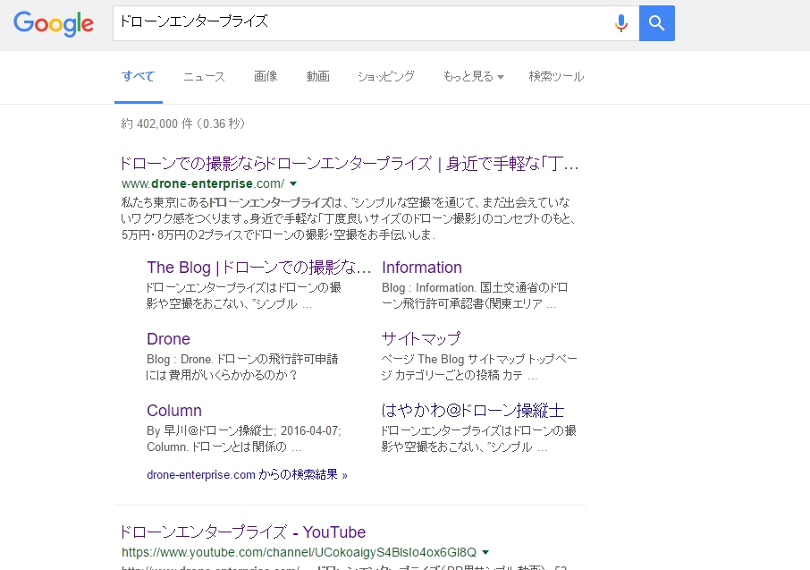The image size is (810, 570).
Task: Click the snippet under サイトマップ sitelink
Action: pos(479,367)
